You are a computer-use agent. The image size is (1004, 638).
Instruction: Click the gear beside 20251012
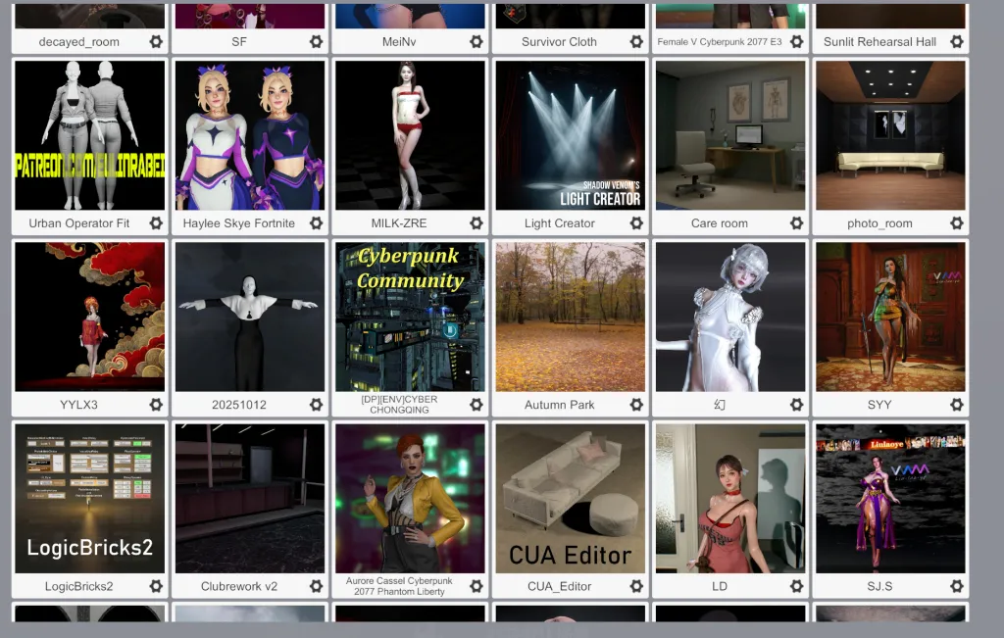click(x=317, y=405)
